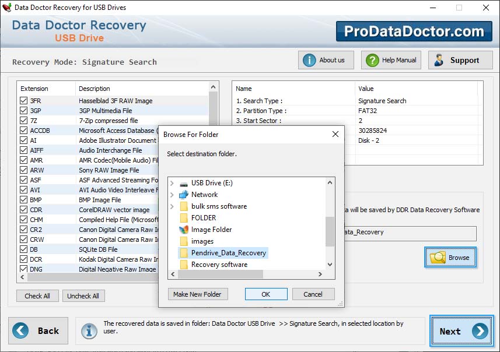
Task: Toggle the 7Z extension checkbox
Action: coord(23,121)
